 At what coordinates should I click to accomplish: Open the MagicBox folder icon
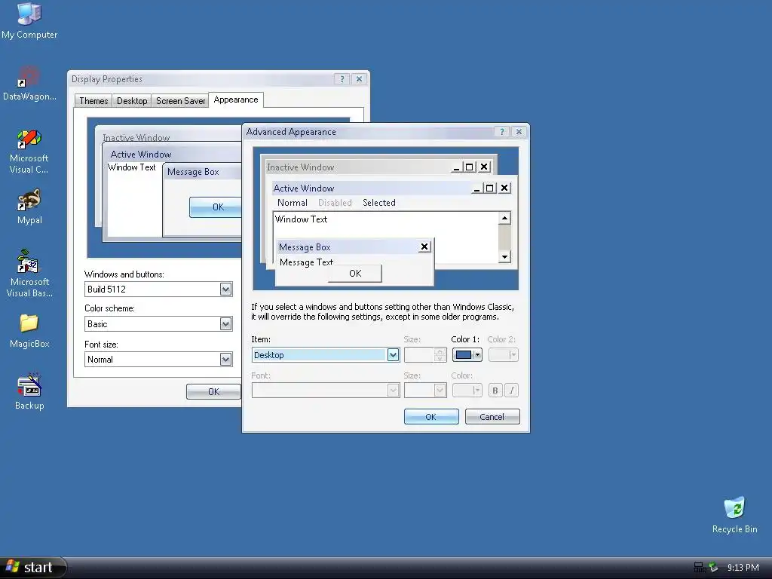pos(29,331)
